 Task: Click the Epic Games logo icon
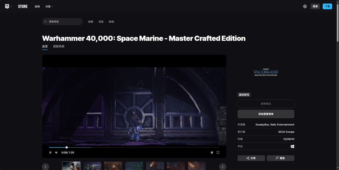coord(7,6)
